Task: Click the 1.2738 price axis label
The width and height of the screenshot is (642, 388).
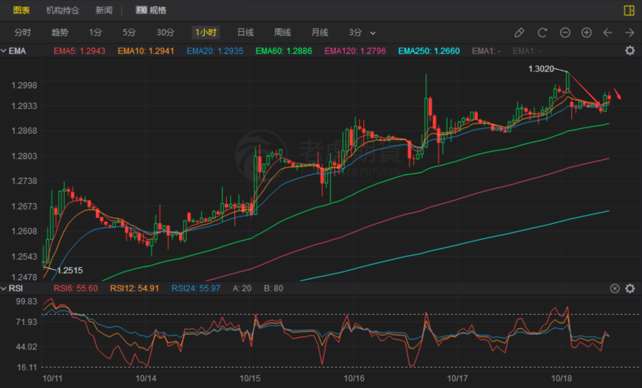Action: tap(25, 181)
